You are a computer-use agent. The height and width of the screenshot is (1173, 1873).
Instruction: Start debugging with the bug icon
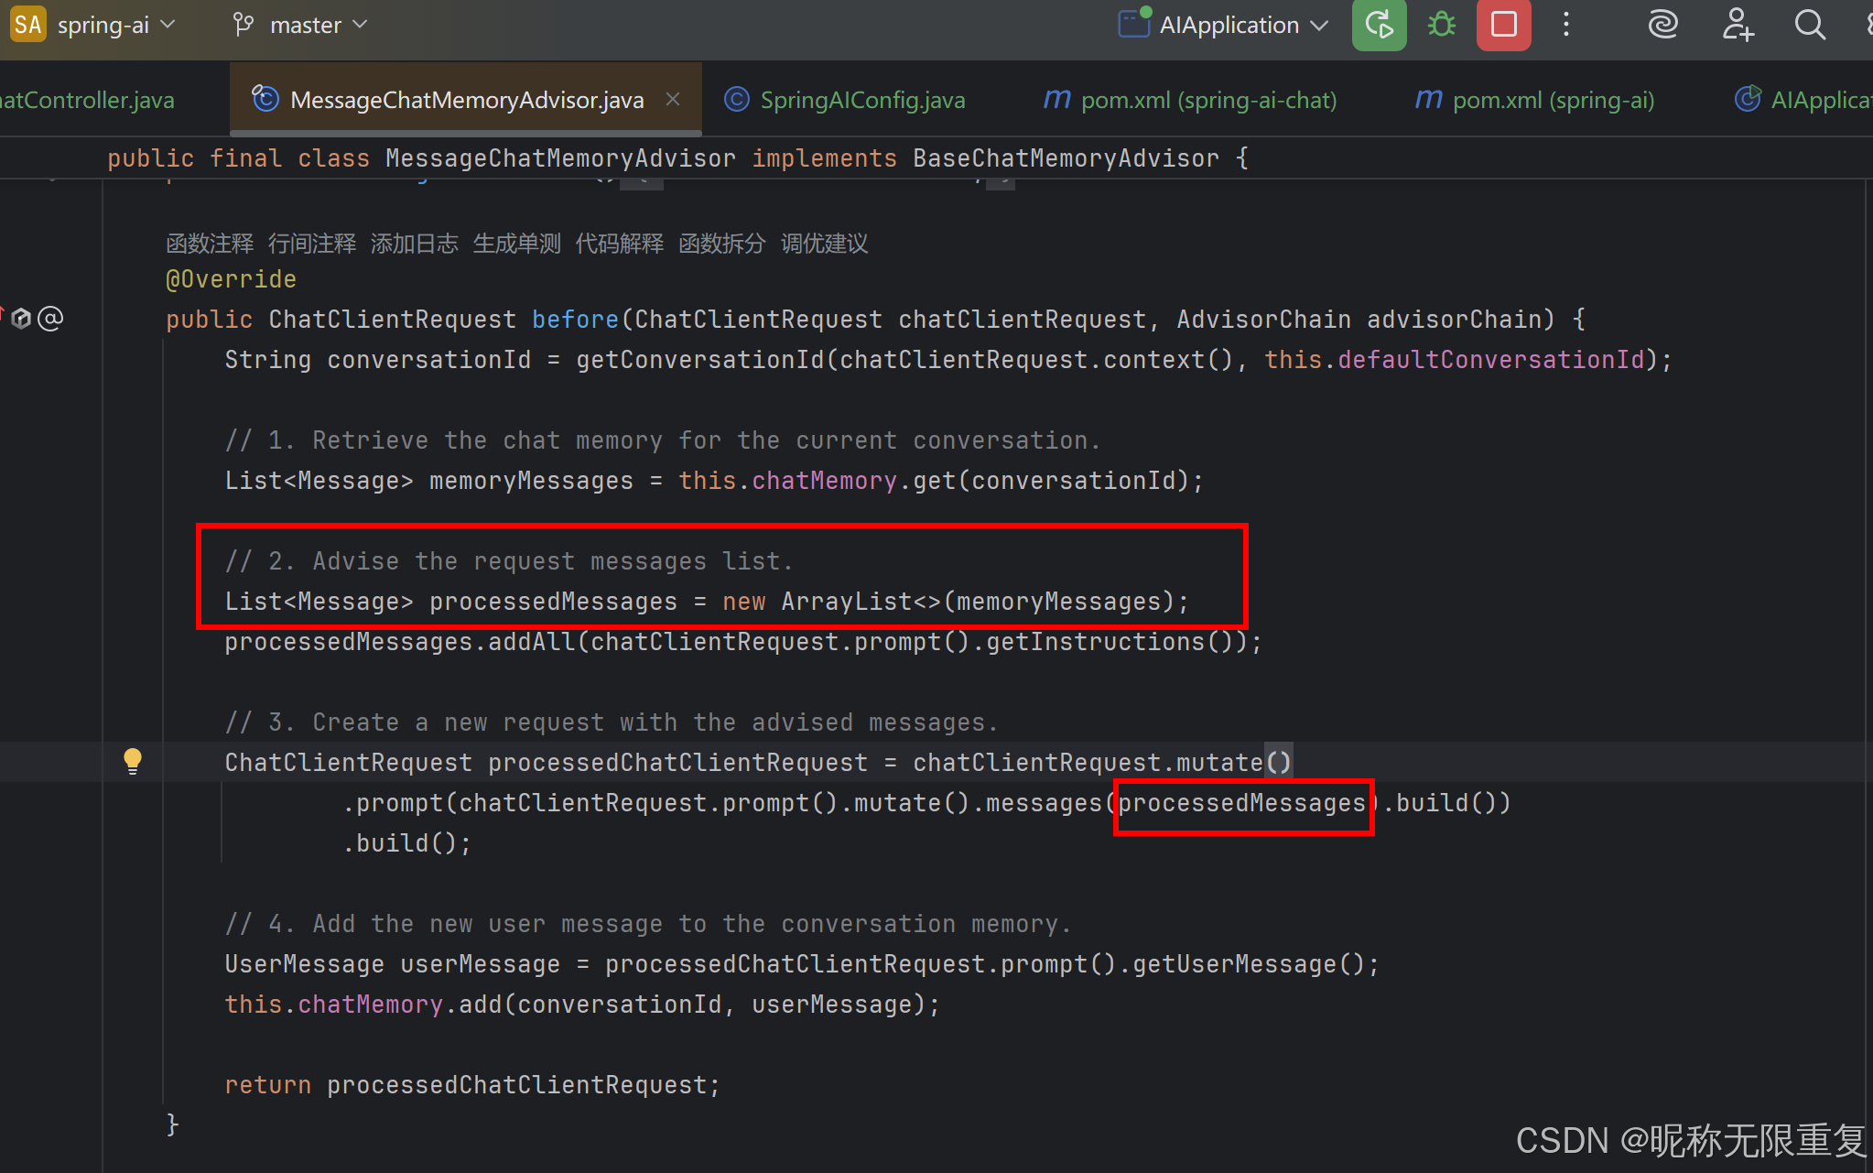1440,25
